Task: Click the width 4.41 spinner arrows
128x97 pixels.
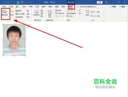Action: 103,16
